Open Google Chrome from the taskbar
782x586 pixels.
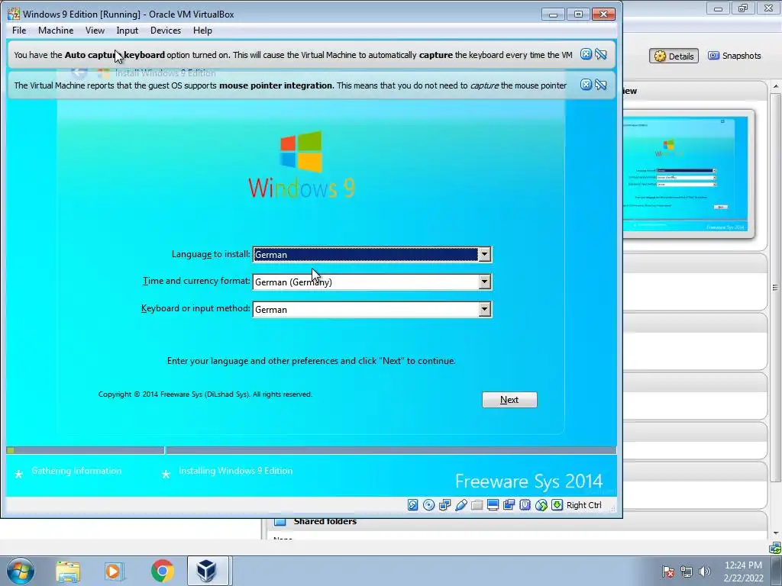tap(162, 571)
